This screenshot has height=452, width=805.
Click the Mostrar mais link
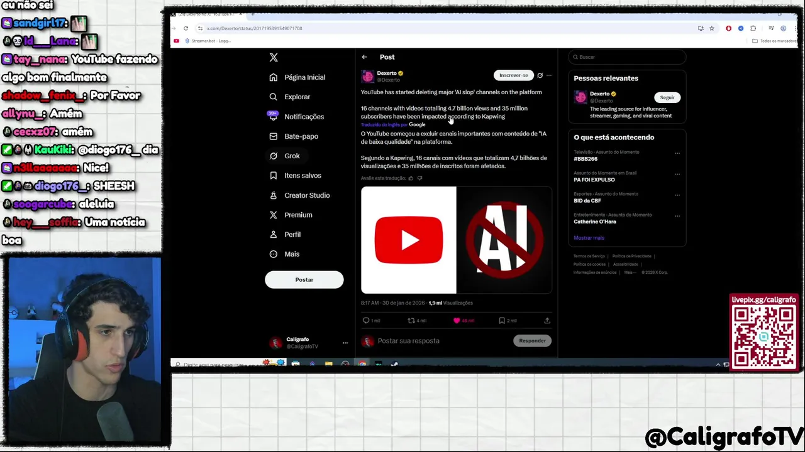pos(589,238)
